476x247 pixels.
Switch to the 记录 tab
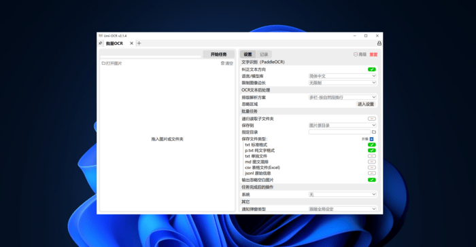click(264, 54)
